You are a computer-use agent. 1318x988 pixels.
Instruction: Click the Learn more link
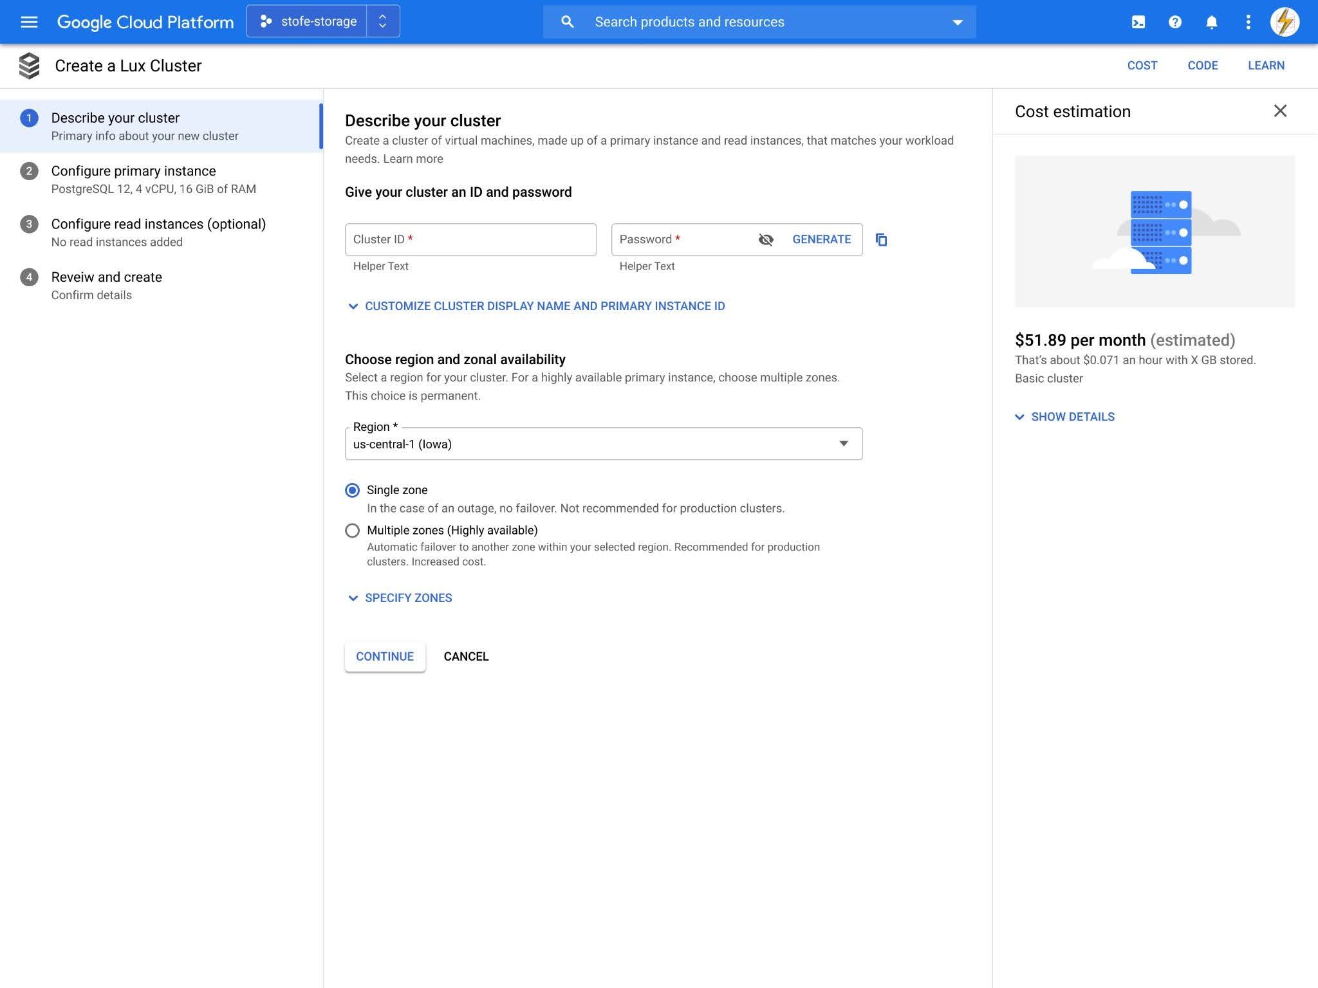point(413,159)
